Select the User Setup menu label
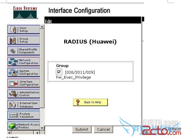The width and height of the screenshot is (182, 138). (x=24, y=30)
